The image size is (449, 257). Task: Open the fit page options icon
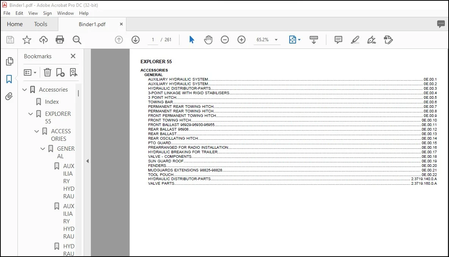tap(293, 40)
